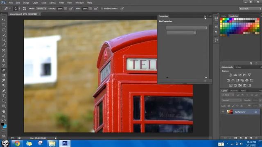Open the eraser Mode dropdown
Viewport: 262px width, 147px height.
coord(41,9)
